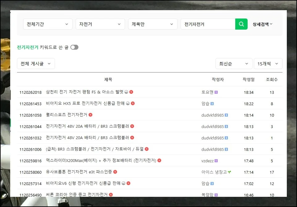Click the new badge beside 퀄리스포츠 전기자전거
This screenshot has height=207, width=297.
(x=90, y=115)
